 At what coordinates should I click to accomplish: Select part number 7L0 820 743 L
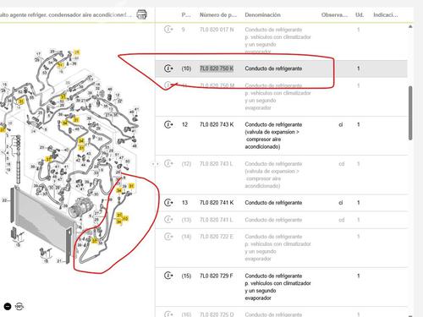[x=217, y=164]
